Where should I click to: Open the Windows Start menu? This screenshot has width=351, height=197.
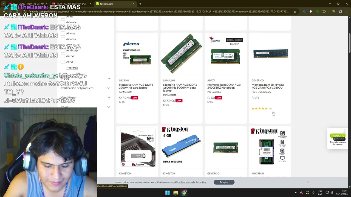(x=168, y=193)
